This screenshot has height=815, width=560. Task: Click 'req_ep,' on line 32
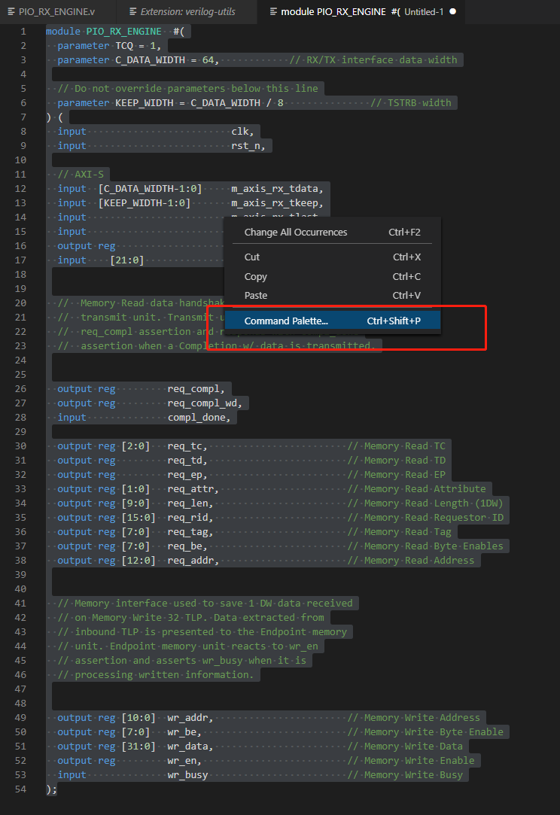[x=187, y=475]
